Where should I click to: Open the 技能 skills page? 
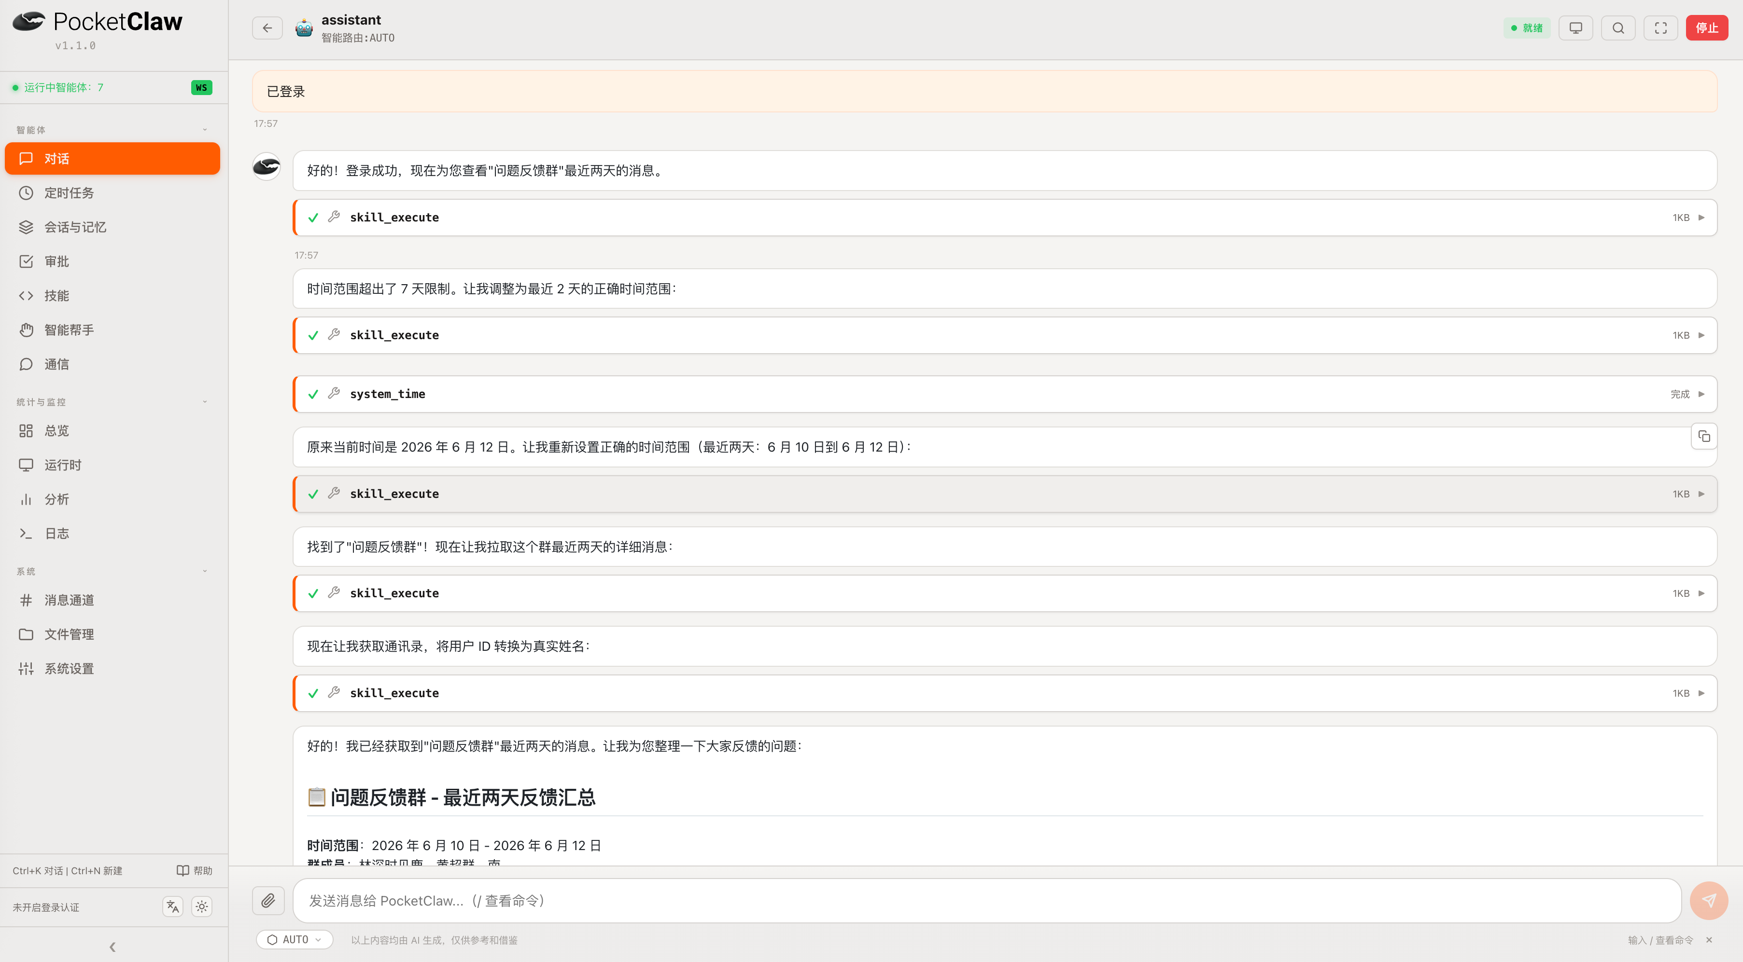[x=112, y=295]
